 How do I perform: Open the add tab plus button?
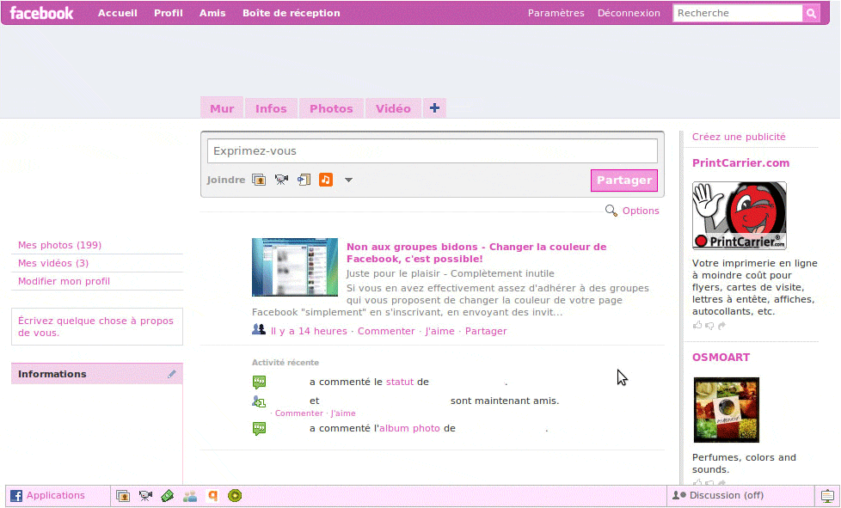click(434, 107)
